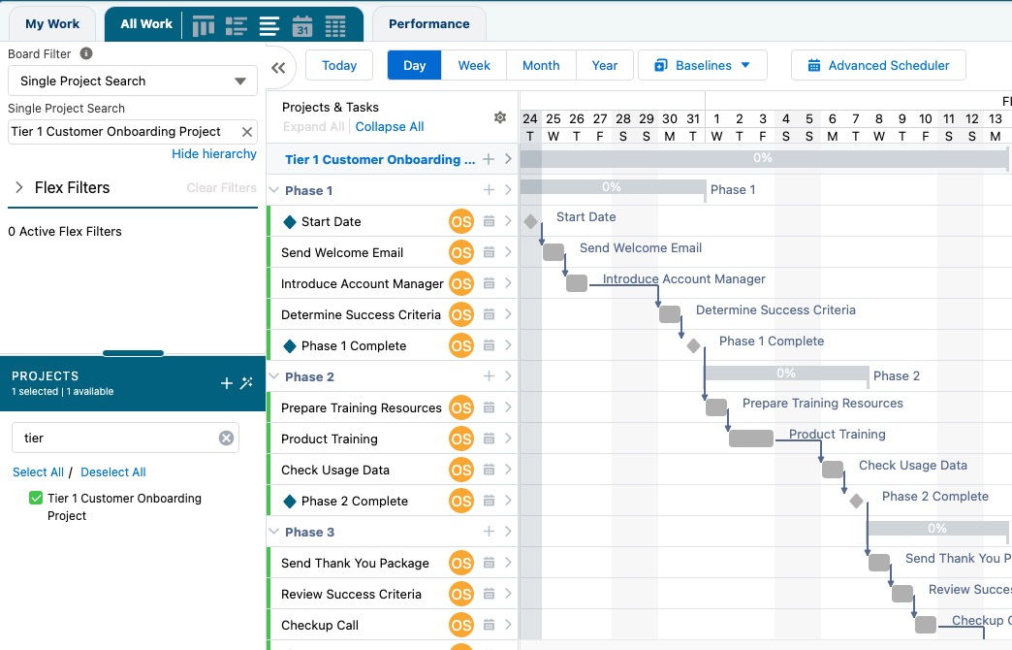The height and width of the screenshot is (650, 1012).
Task: Switch timeline to Year view
Action: (x=605, y=65)
